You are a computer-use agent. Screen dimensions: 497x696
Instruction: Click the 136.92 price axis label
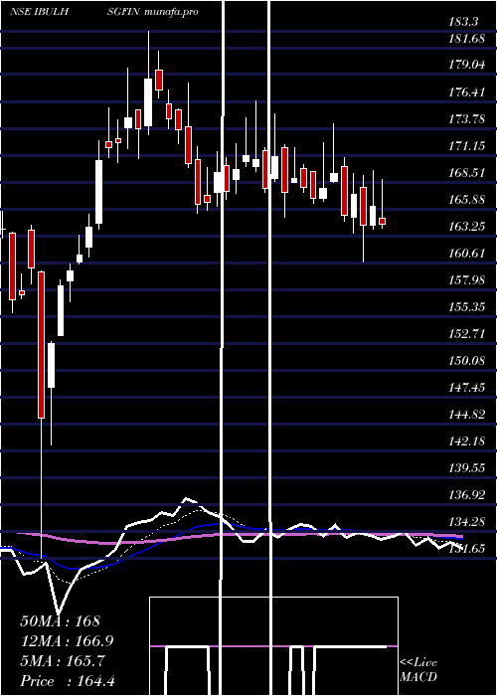pos(466,494)
